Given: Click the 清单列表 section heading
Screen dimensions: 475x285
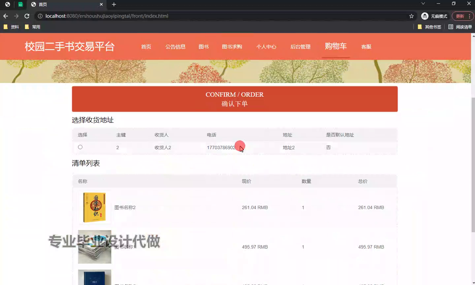Looking at the screenshot, I should 86,163.
